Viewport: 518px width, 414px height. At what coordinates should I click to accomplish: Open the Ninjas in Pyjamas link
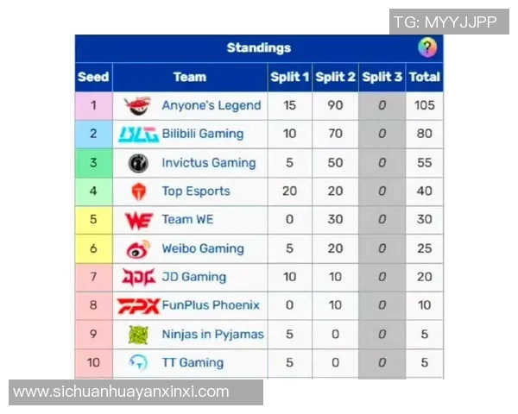tap(212, 334)
